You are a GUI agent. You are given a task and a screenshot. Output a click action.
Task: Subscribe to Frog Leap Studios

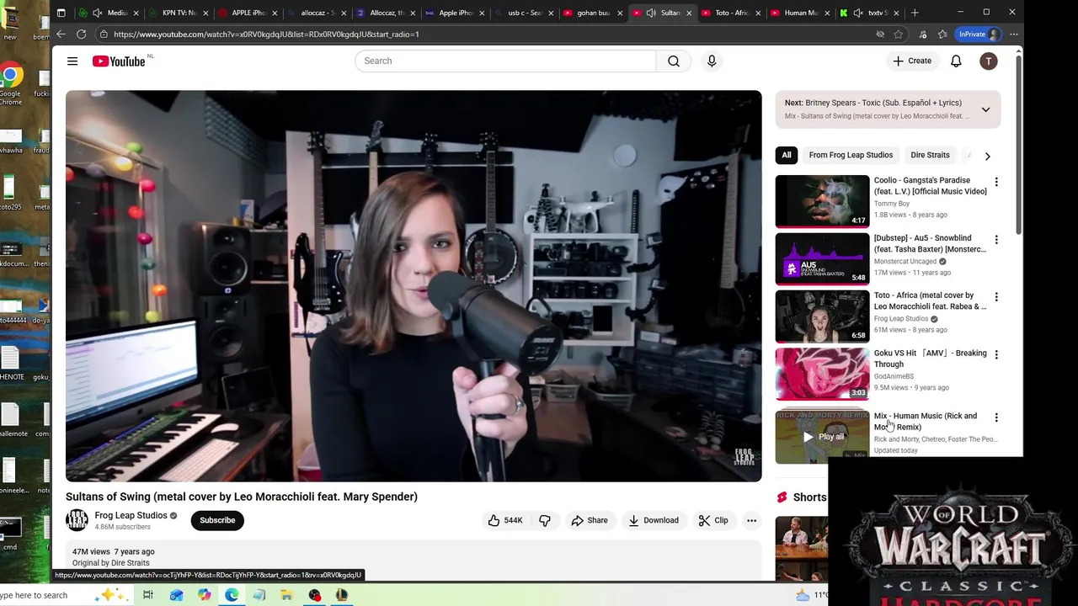(217, 520)
